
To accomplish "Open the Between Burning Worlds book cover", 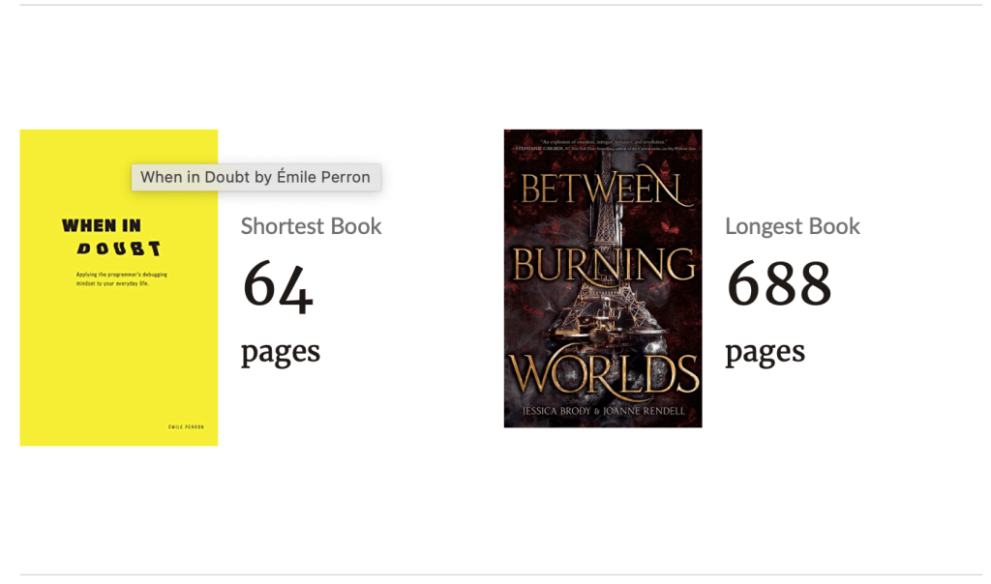I will tap(602, 278).
